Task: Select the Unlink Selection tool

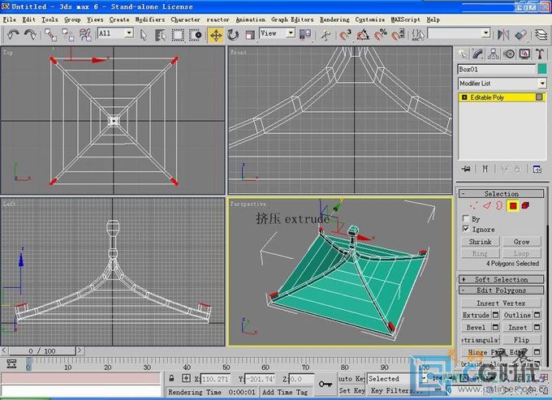Action: pos(68,35)
